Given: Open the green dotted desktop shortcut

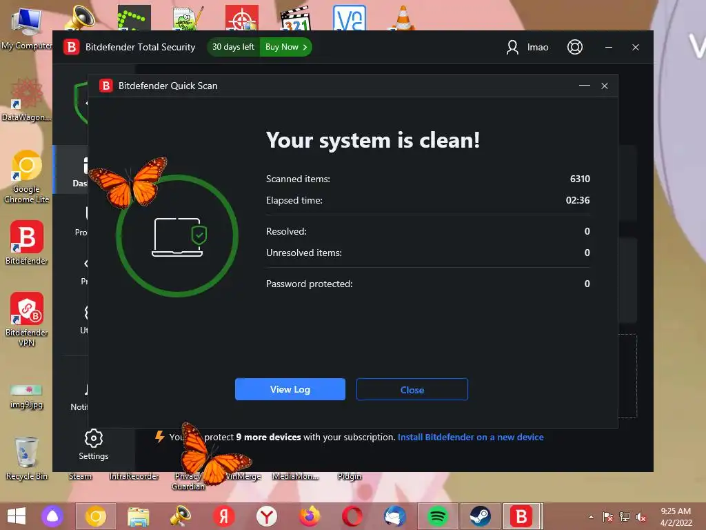Looking at the screenshot, I should pyautogui.click(x=134, y=18).
